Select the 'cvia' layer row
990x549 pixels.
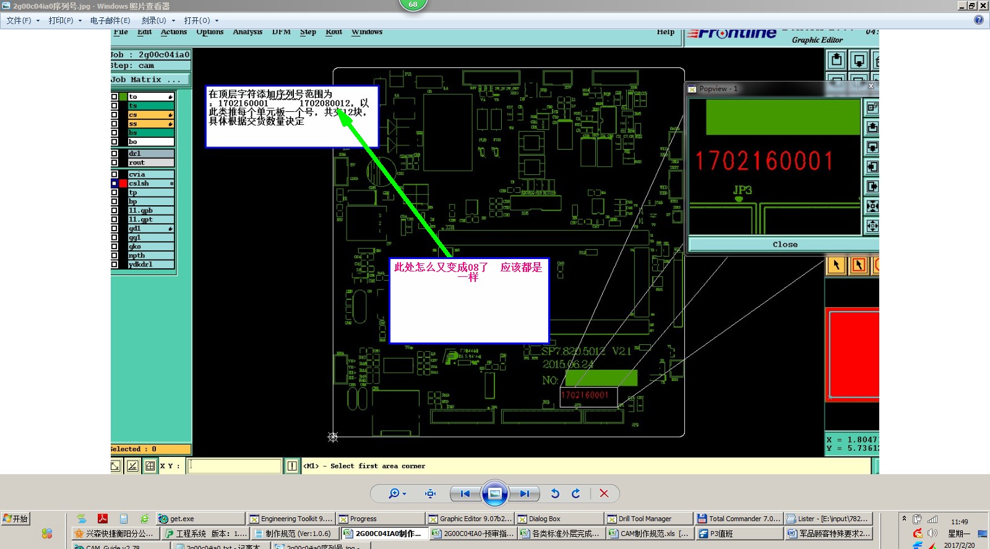tap(151, 174)
